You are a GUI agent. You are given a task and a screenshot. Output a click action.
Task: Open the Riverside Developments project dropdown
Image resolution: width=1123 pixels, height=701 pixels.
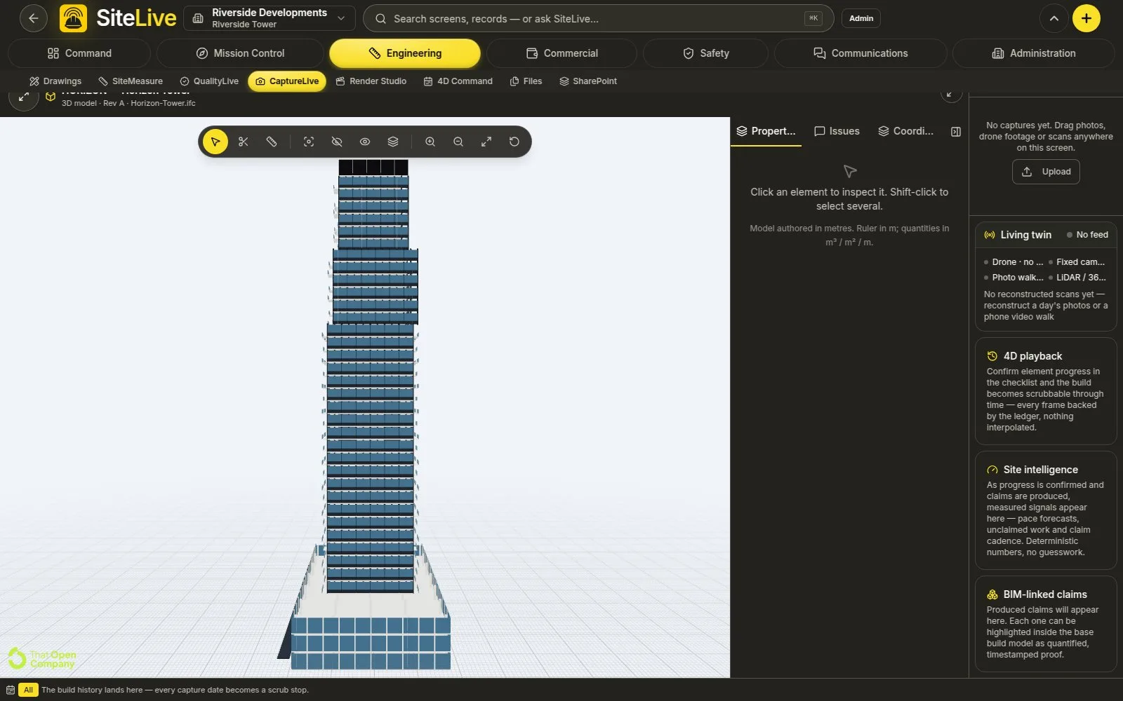click(270, 18)
